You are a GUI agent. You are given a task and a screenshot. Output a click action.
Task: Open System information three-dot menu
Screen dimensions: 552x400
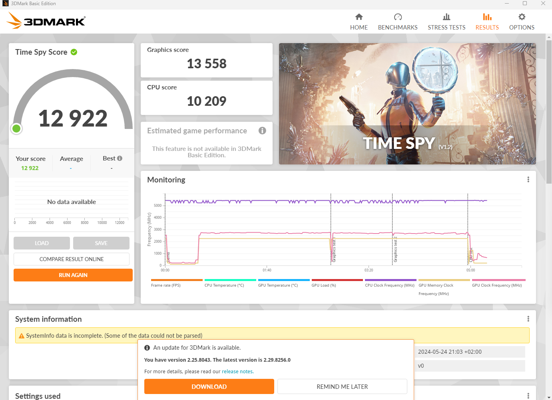click(528, 319)
